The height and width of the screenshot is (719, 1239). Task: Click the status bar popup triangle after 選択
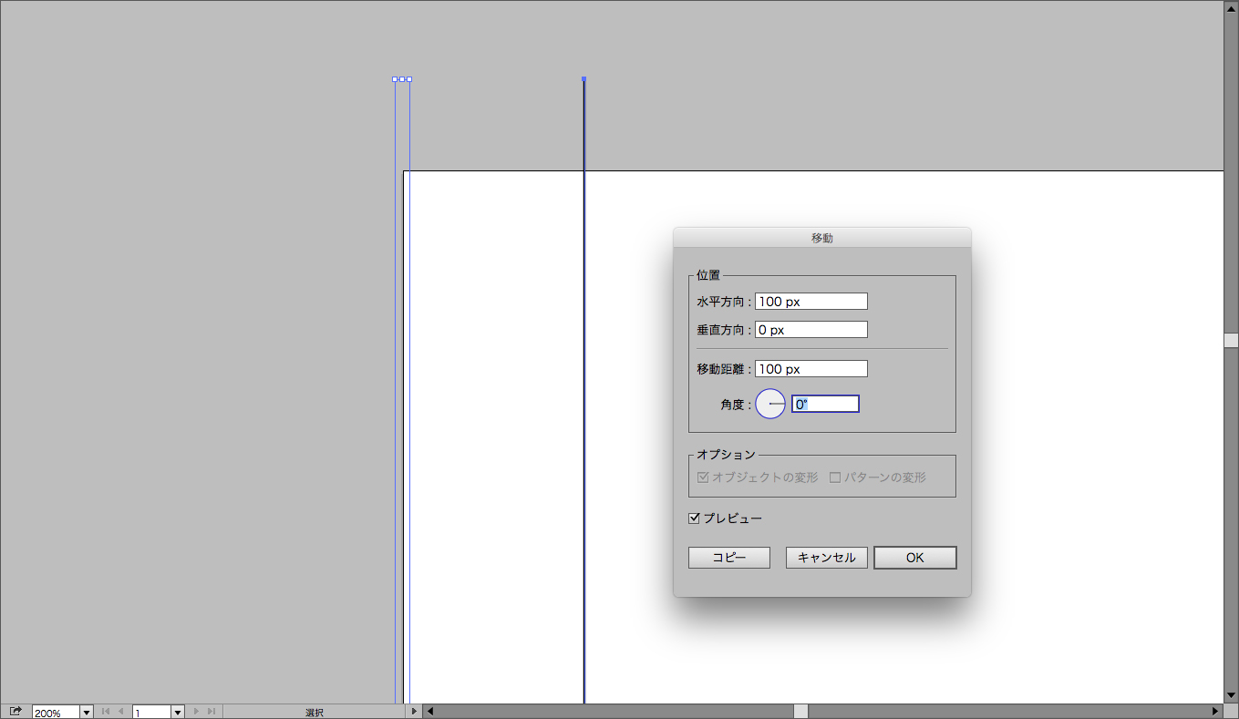(x=414, y=712)
